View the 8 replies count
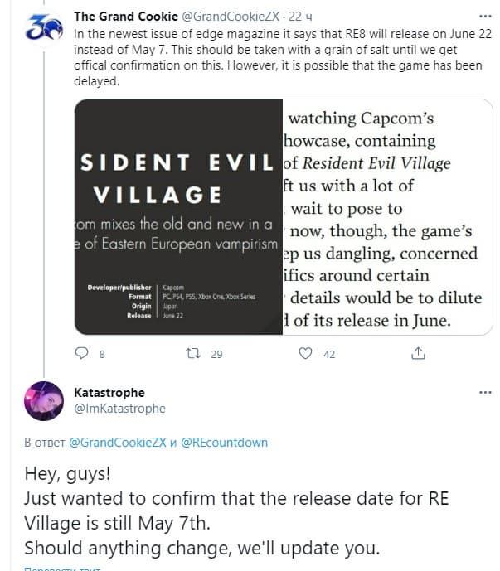 tap(102, 354)
